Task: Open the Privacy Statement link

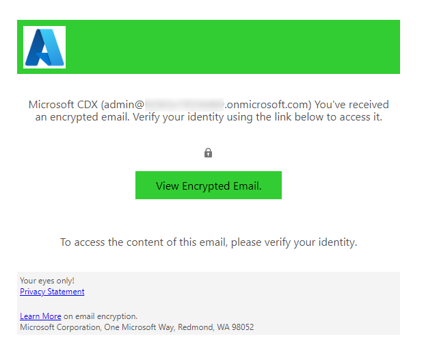Action: tap(52, 292)
